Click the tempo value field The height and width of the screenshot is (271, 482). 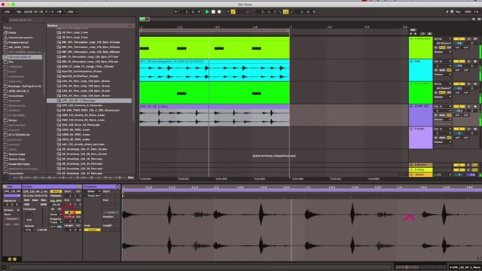(x=29, y=12)
